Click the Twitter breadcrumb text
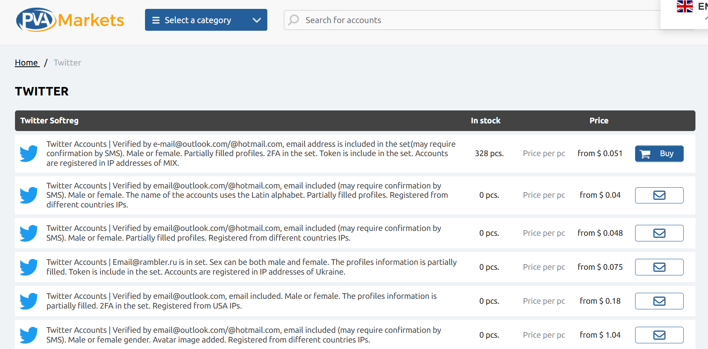 tap(67, 63)
